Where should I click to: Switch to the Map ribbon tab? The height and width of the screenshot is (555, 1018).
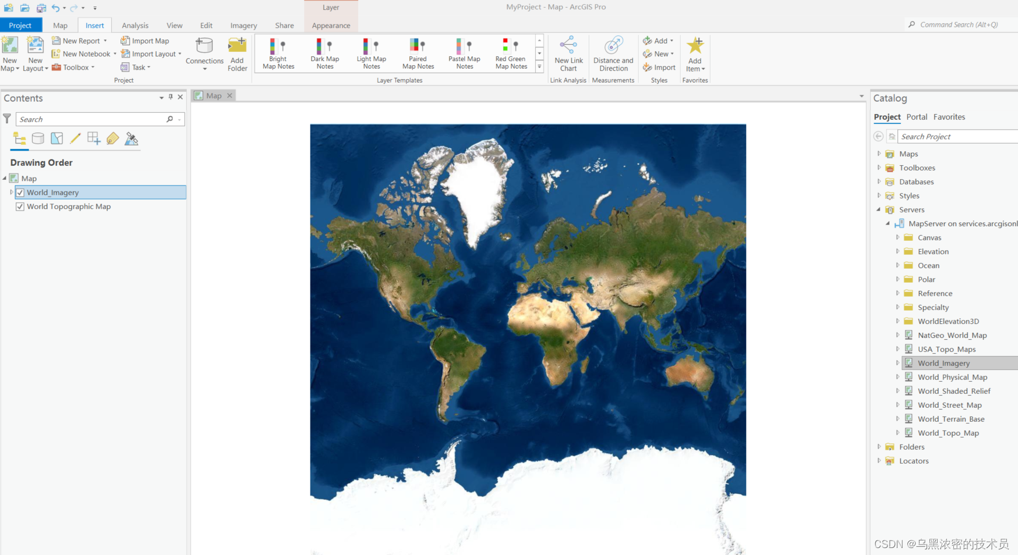(61, 25)
